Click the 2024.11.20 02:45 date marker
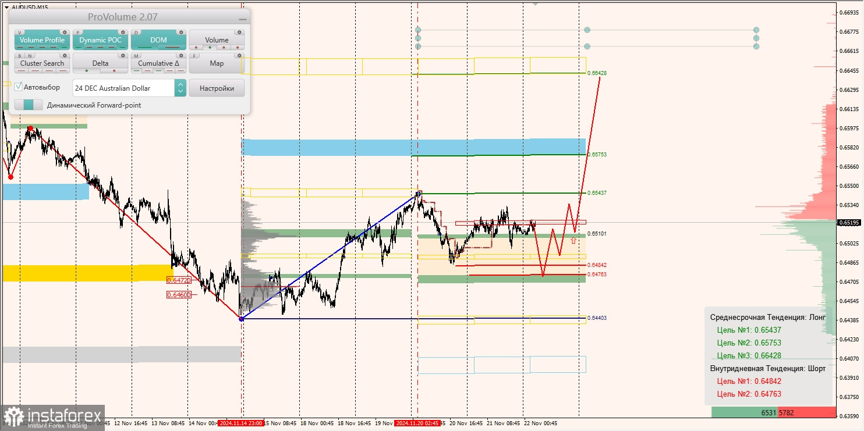 pos(417,423)
